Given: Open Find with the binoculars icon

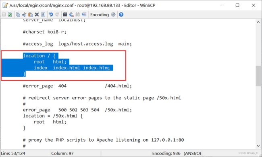Looking at the screenshot, I should (65, 15).
